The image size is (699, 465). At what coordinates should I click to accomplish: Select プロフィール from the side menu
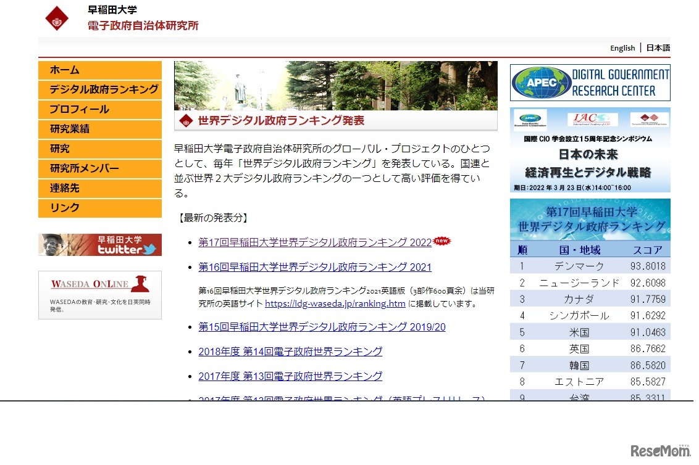pyautogui.click(x=100, y=110)
